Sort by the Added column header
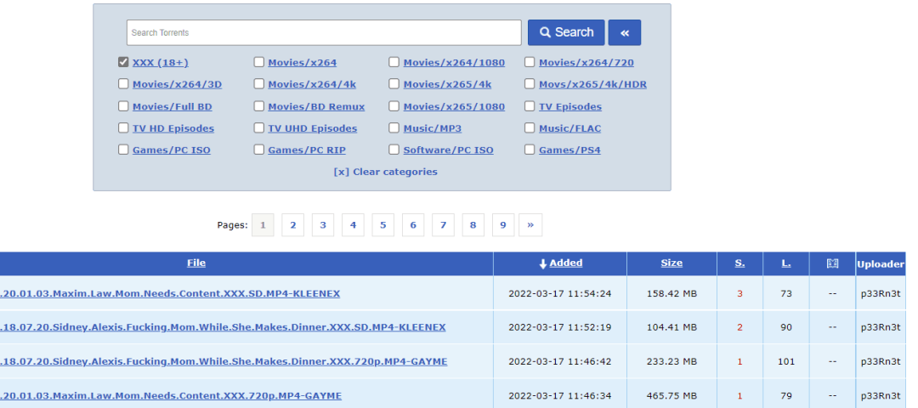The width and height of the screenshot is (918, 408). point(565,263)
